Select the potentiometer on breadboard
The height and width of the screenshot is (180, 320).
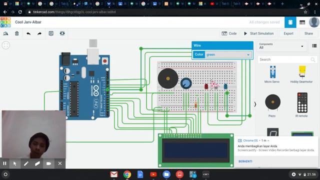tap(186, 83)
